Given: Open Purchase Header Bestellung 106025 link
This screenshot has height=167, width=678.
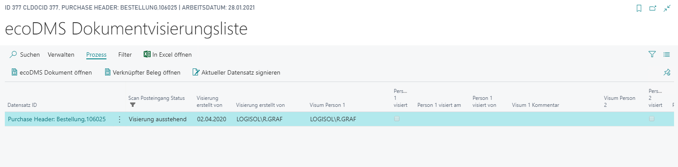Looking at the screenshot, I should (57, 119).
